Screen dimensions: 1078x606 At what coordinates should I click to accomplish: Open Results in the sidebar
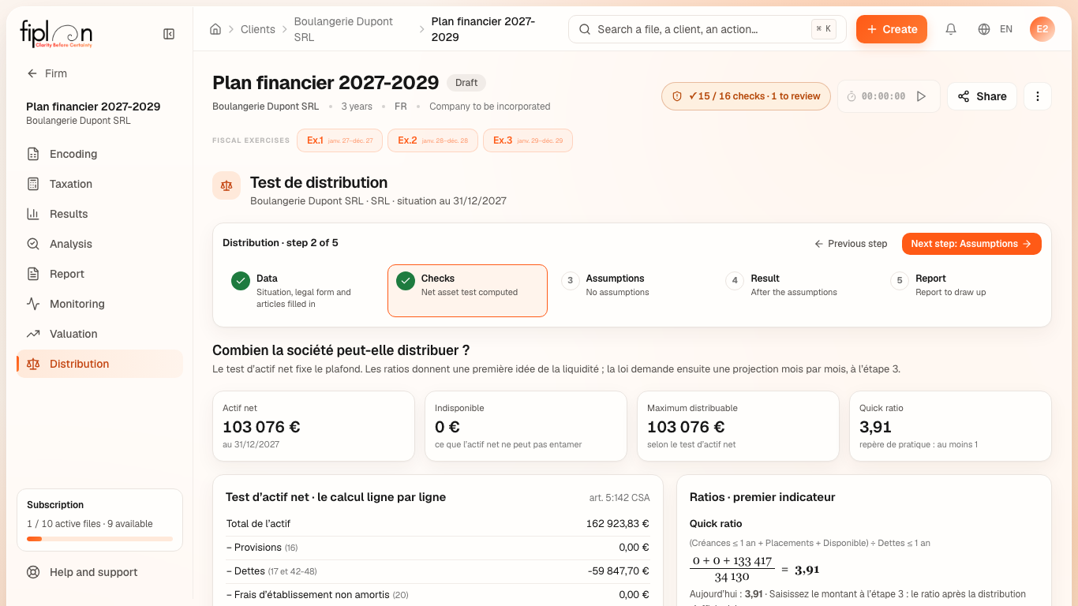point(99,214)
